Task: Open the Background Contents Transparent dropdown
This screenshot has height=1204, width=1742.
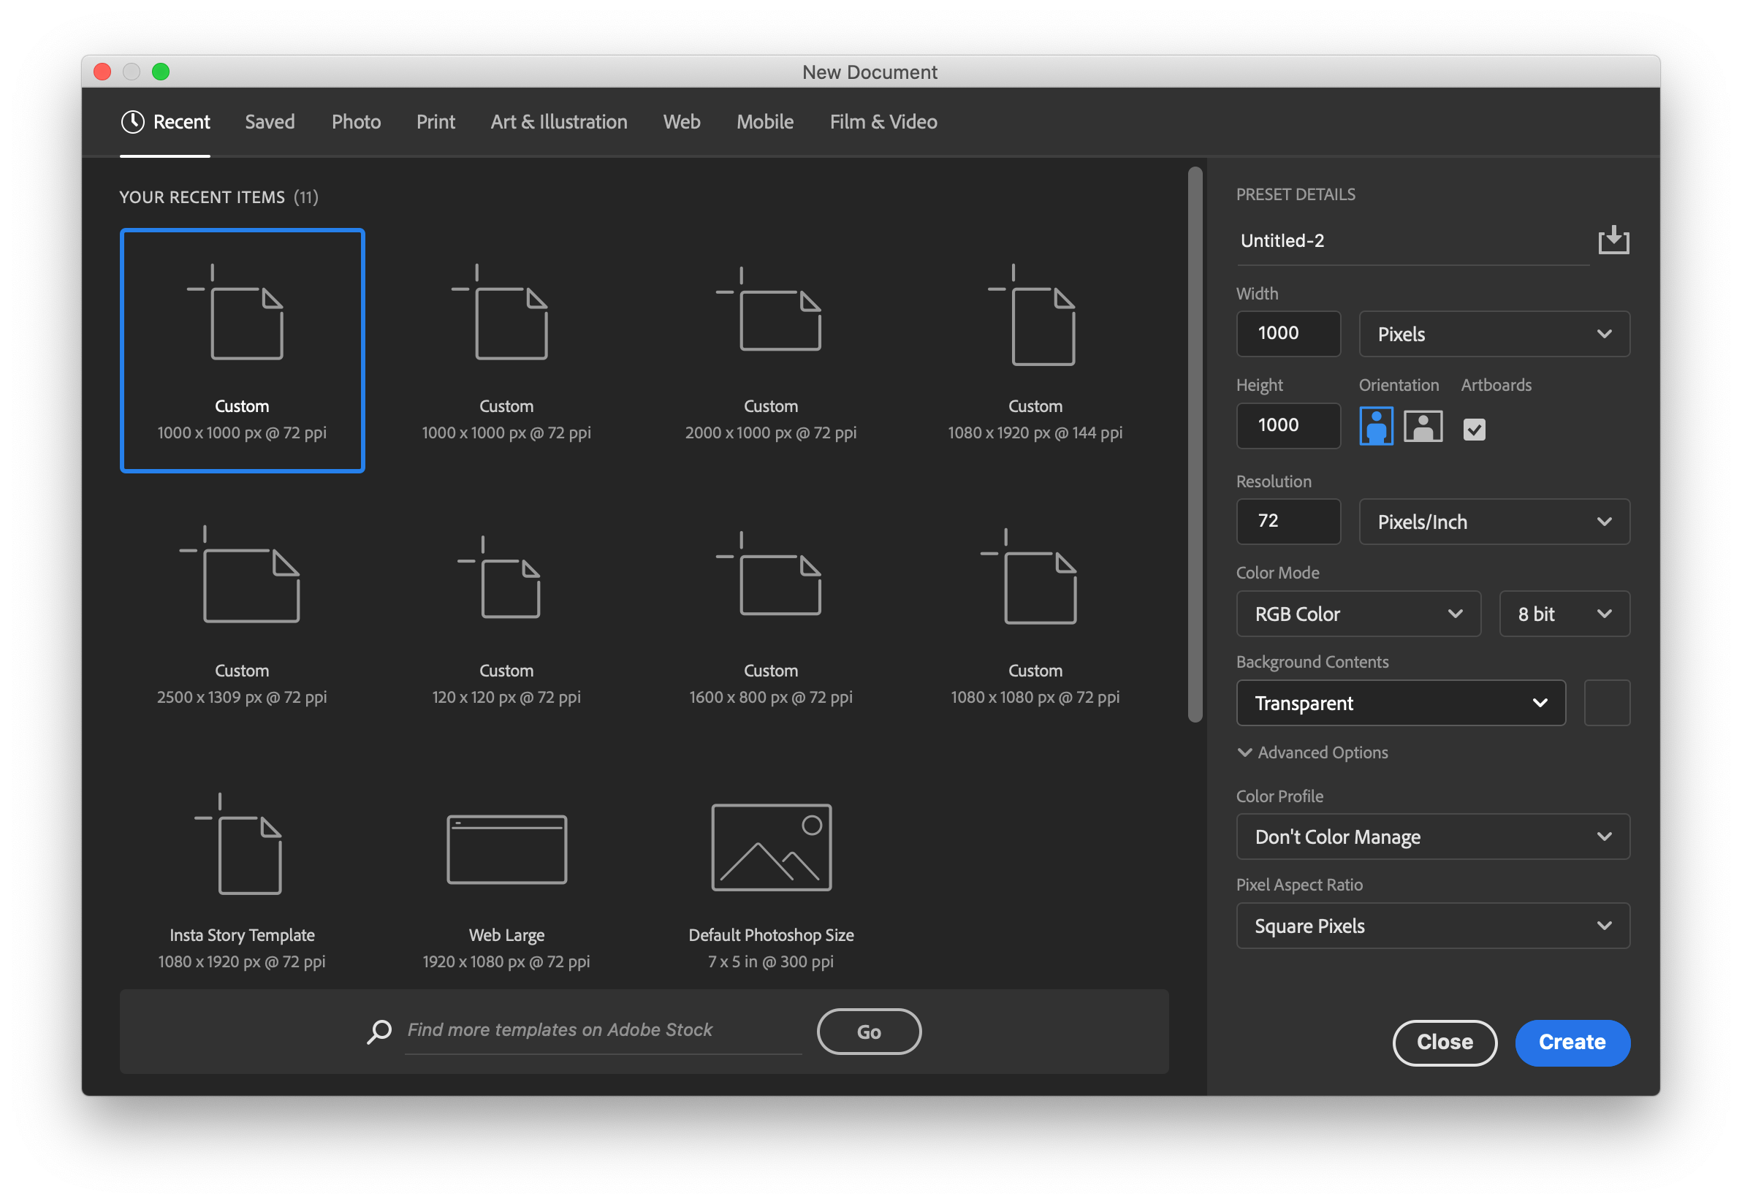Action: point(1400,703)
